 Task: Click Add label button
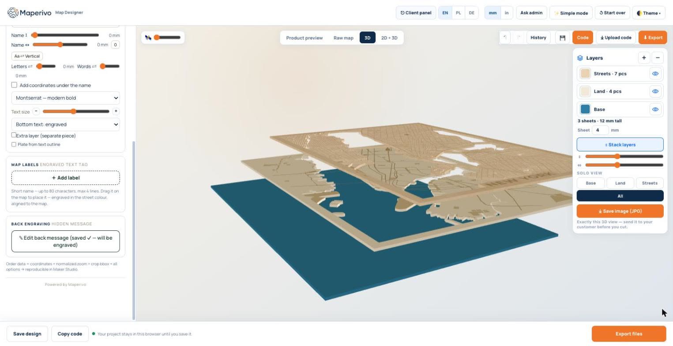(x=66, y=178)
